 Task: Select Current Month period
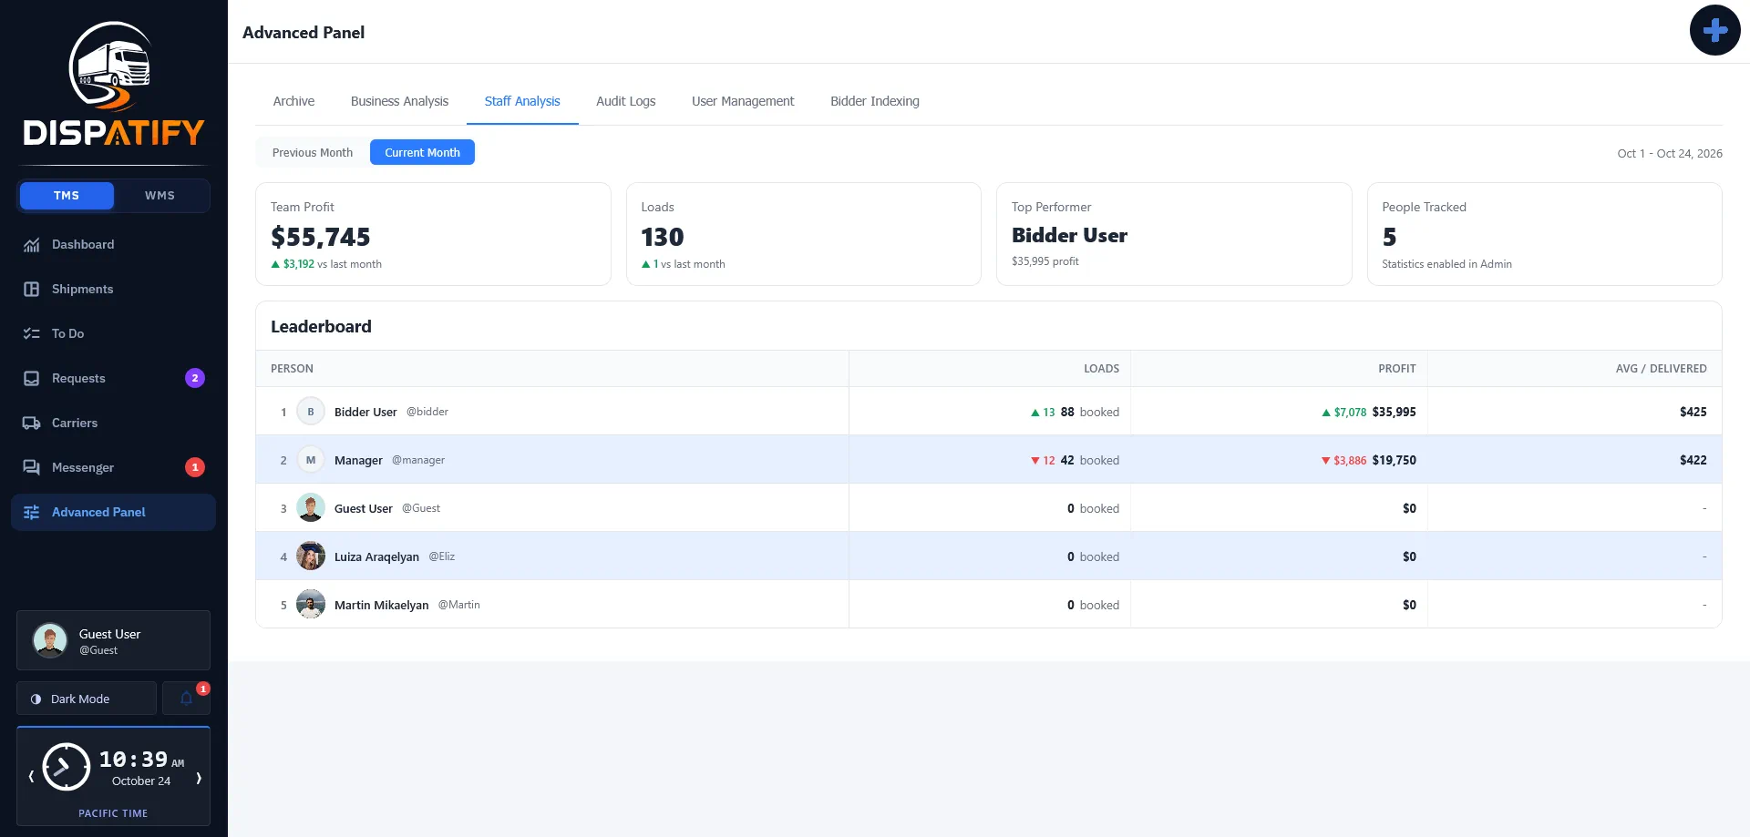click(422, 153)
